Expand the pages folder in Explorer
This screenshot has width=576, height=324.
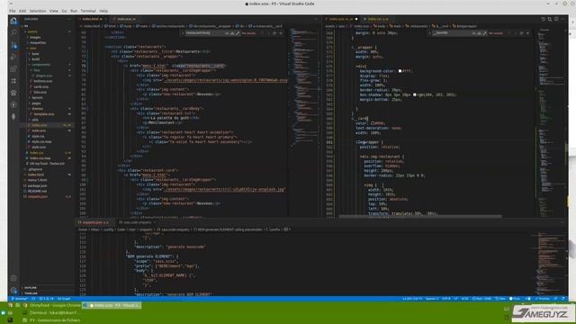36,103
